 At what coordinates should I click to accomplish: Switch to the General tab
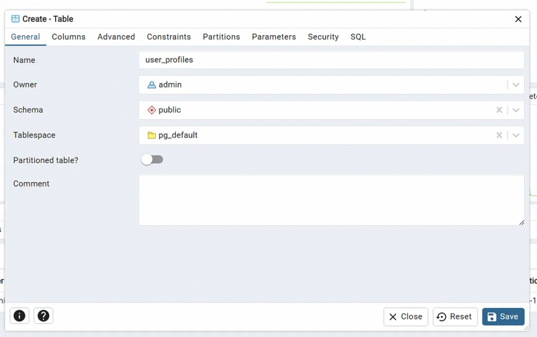tap(25, 37)
